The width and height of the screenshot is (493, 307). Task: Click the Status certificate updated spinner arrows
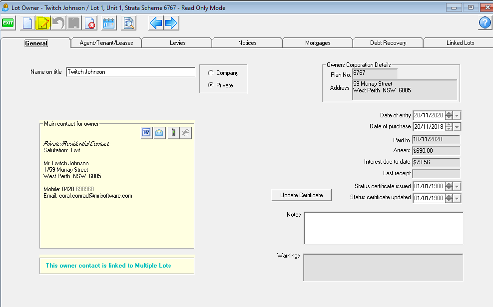449,198
